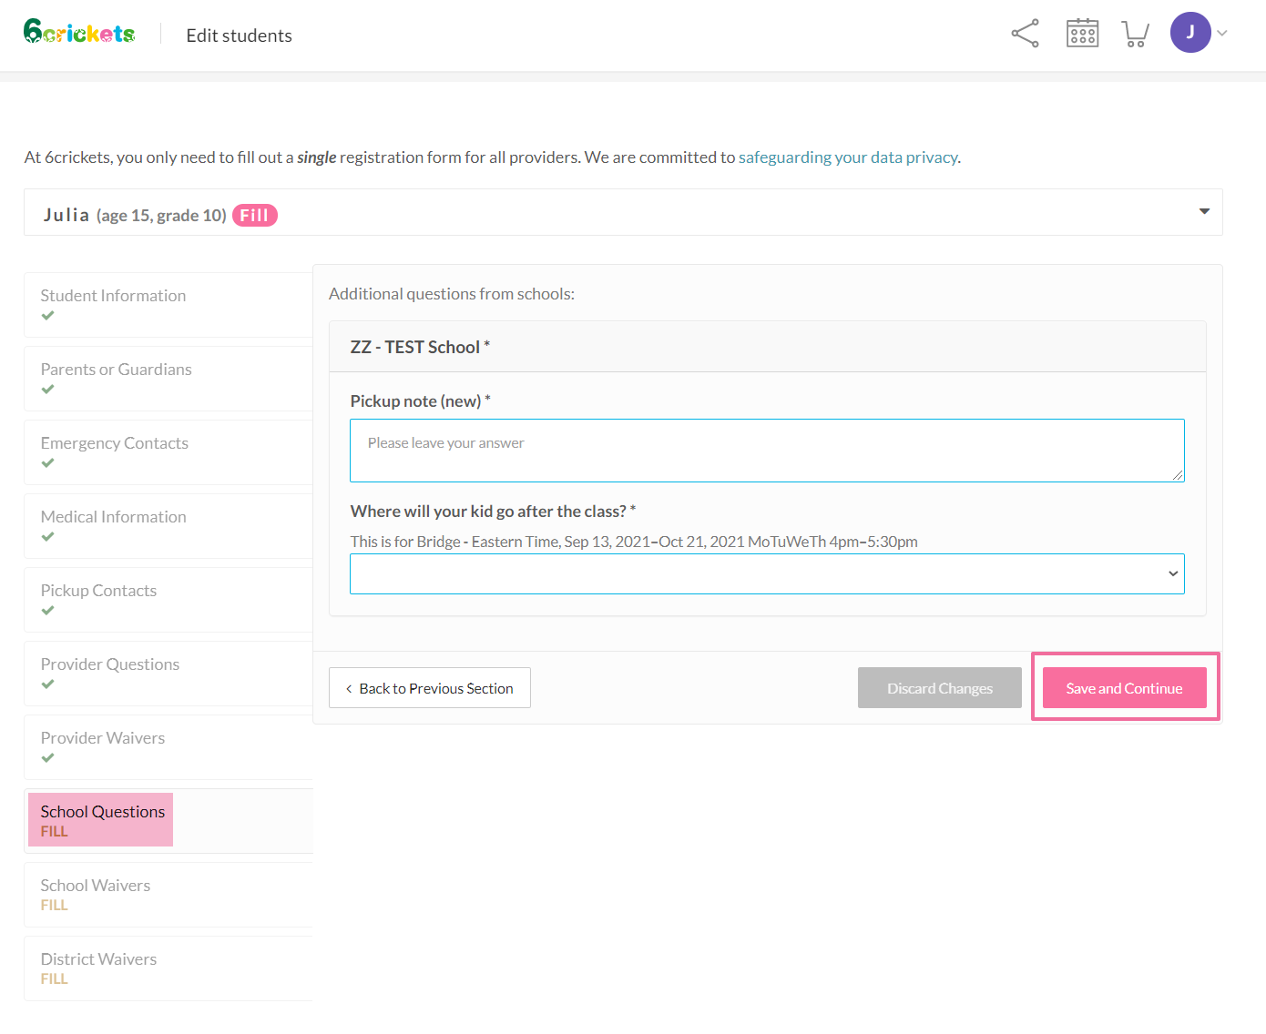This screenshot has height=1034, width=1266.
Task: Expand the Julia student selector arrow
Action: [x=1204, y=211]
